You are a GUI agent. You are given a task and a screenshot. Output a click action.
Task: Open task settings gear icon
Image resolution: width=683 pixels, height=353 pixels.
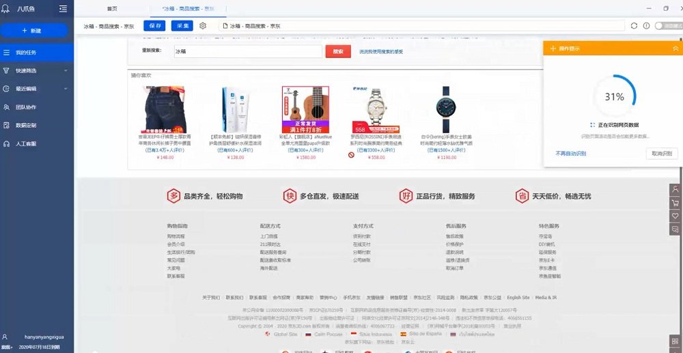pyautogui.click(x=203, y=26)
